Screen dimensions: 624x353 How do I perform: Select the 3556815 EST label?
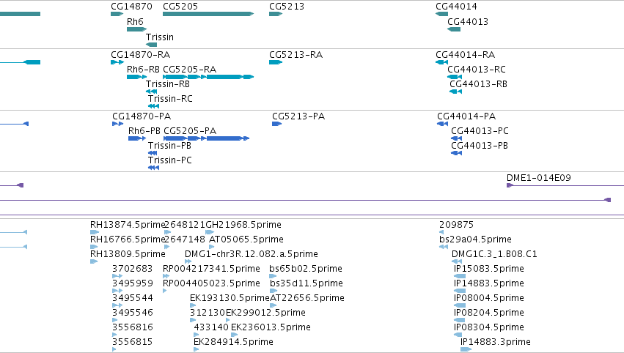(133, 342)
